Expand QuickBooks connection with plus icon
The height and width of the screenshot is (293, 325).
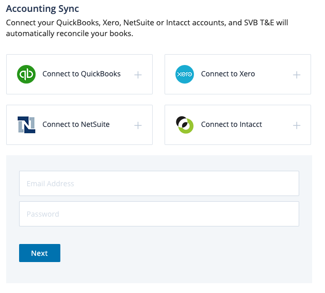[x=138, y=75]
